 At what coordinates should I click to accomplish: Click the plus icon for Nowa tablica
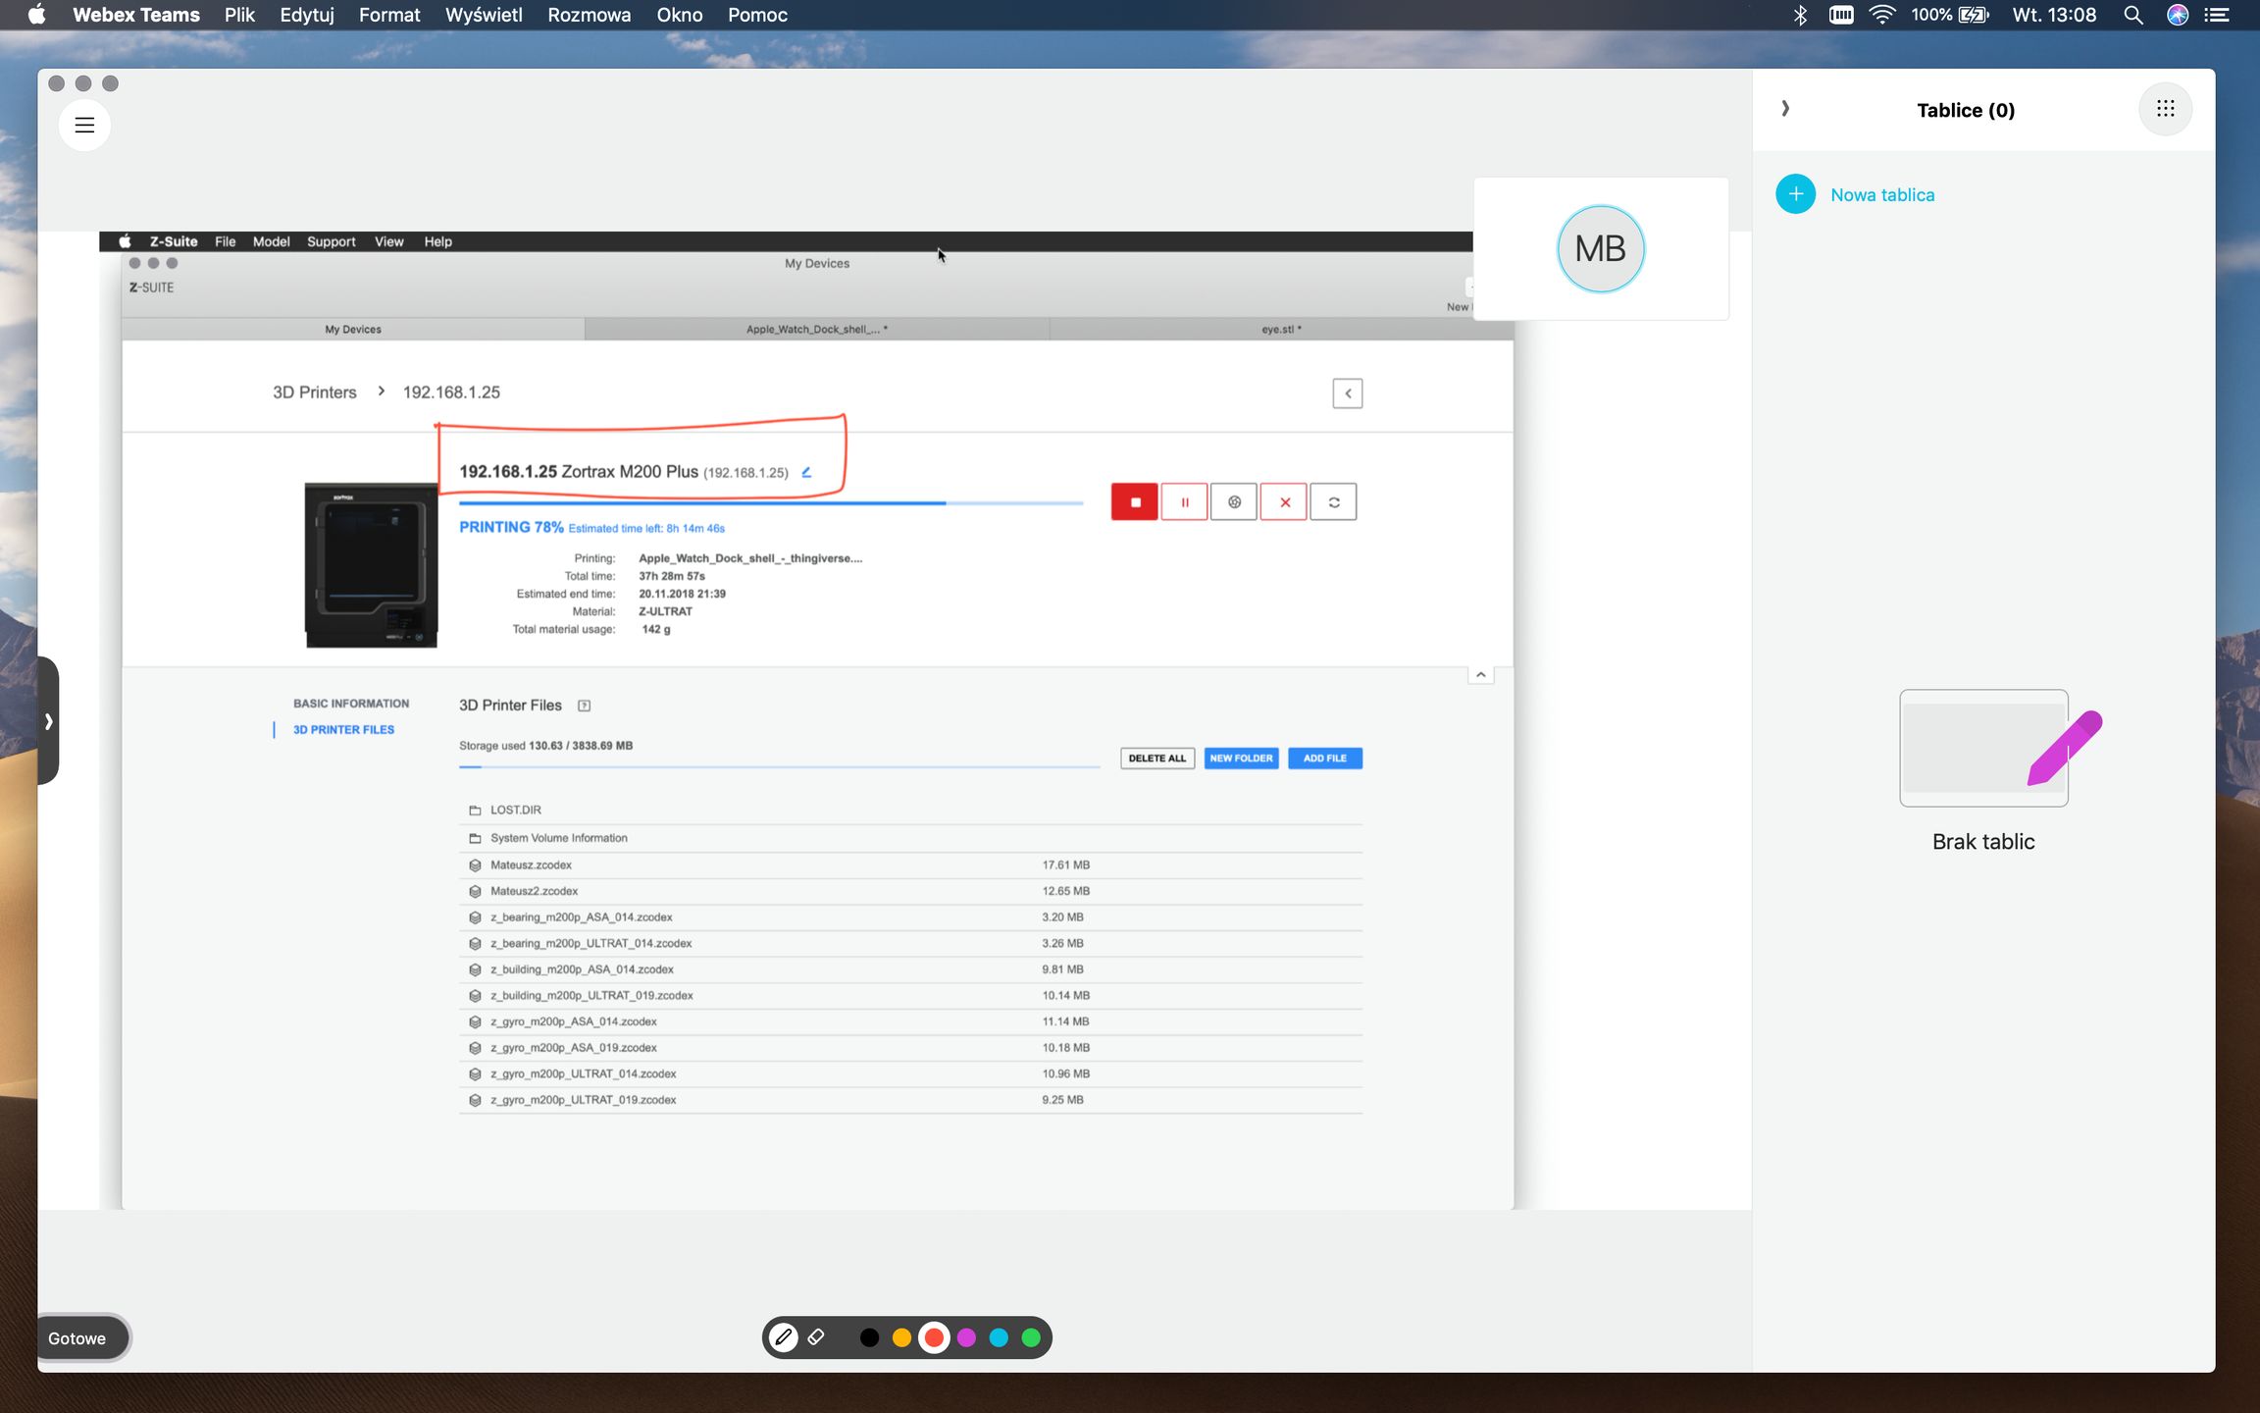pos(1795,194)
